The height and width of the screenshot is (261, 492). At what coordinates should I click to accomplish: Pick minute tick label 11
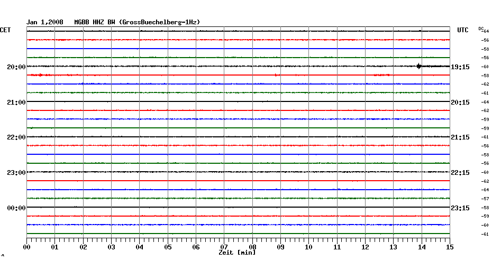(x=337, y=247)
